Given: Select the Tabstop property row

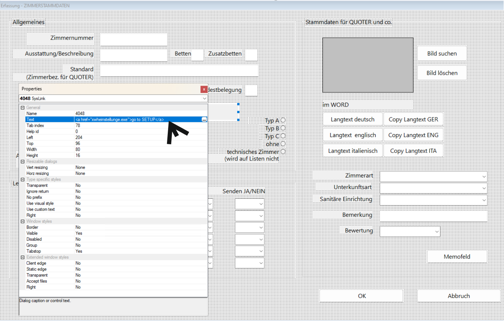Looking at the screenshot, I should pyautogui.click(x=114, y=251).
